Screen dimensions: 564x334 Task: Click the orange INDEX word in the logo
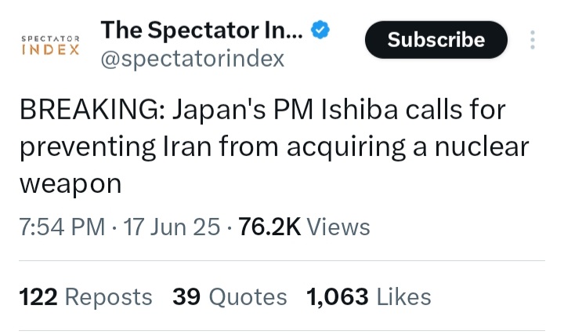pos(50,49)
